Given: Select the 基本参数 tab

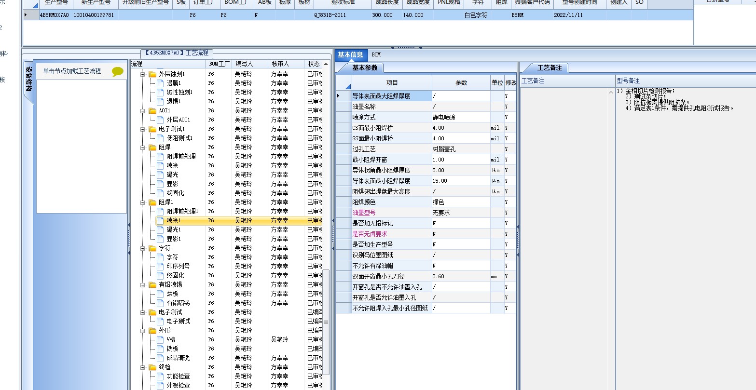Looking at the screenshot, I should pos(364,68).
